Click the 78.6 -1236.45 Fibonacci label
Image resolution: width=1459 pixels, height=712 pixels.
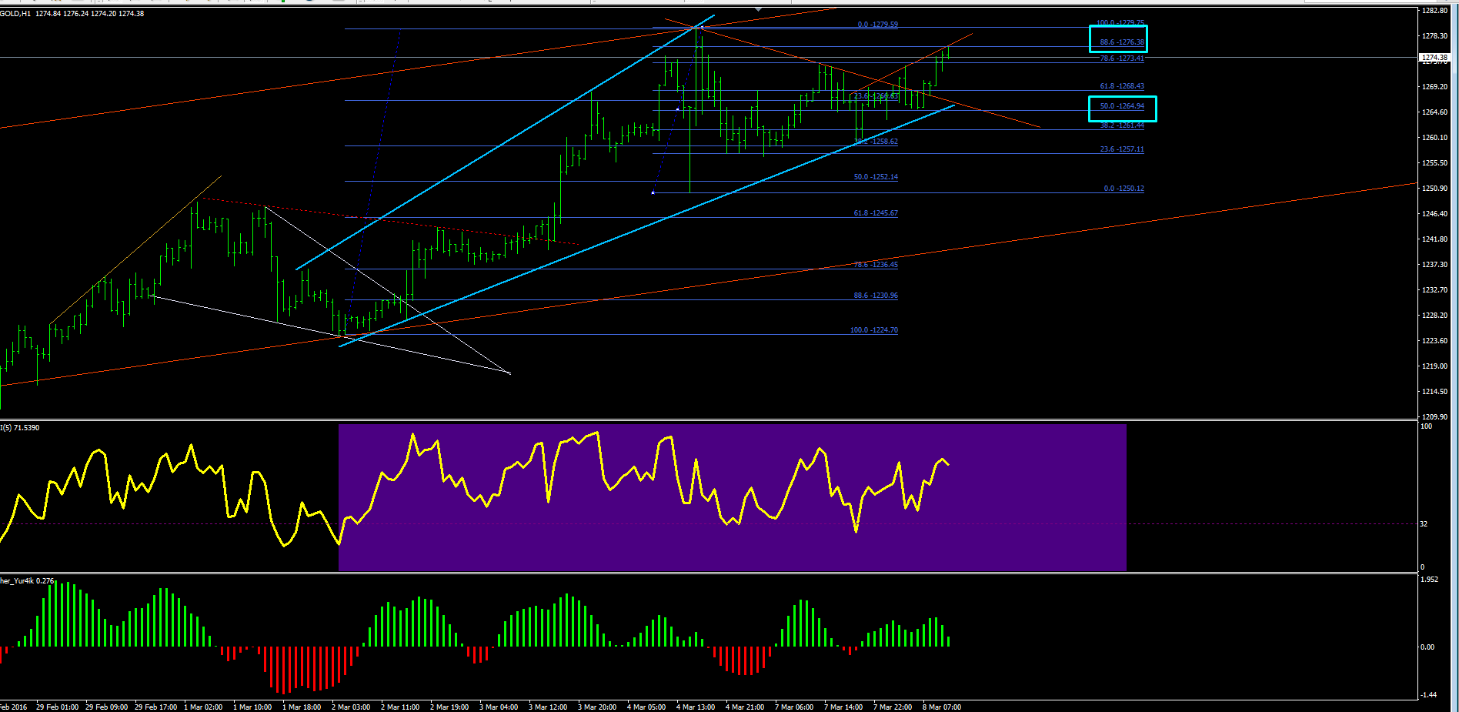[876, 265]
